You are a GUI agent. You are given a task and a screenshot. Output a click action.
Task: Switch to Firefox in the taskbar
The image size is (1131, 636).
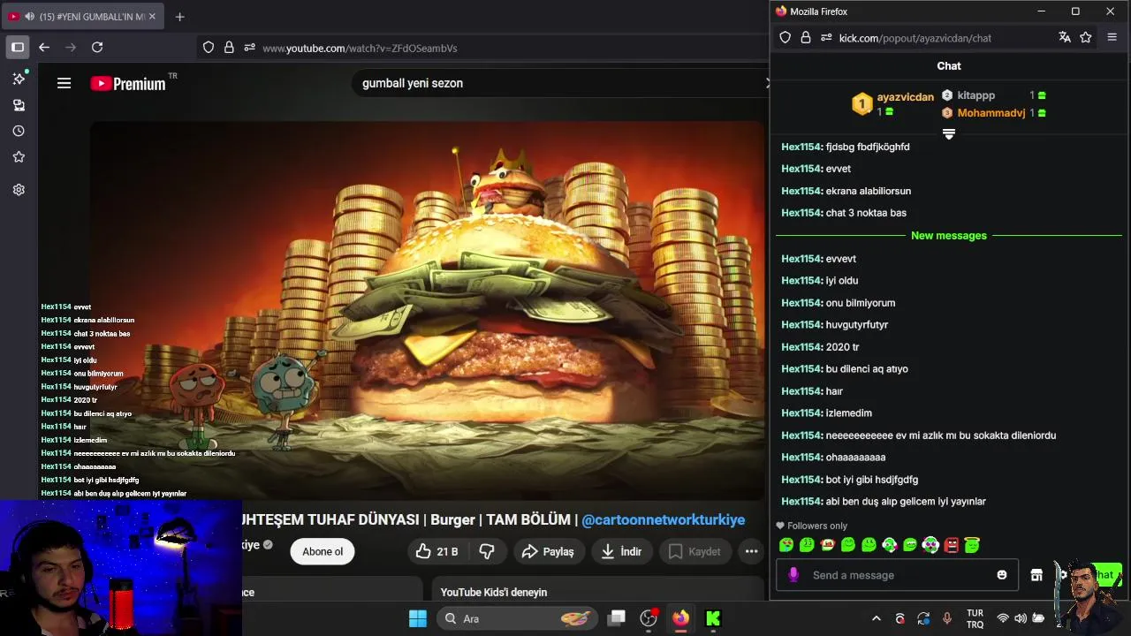pos(680,618)
